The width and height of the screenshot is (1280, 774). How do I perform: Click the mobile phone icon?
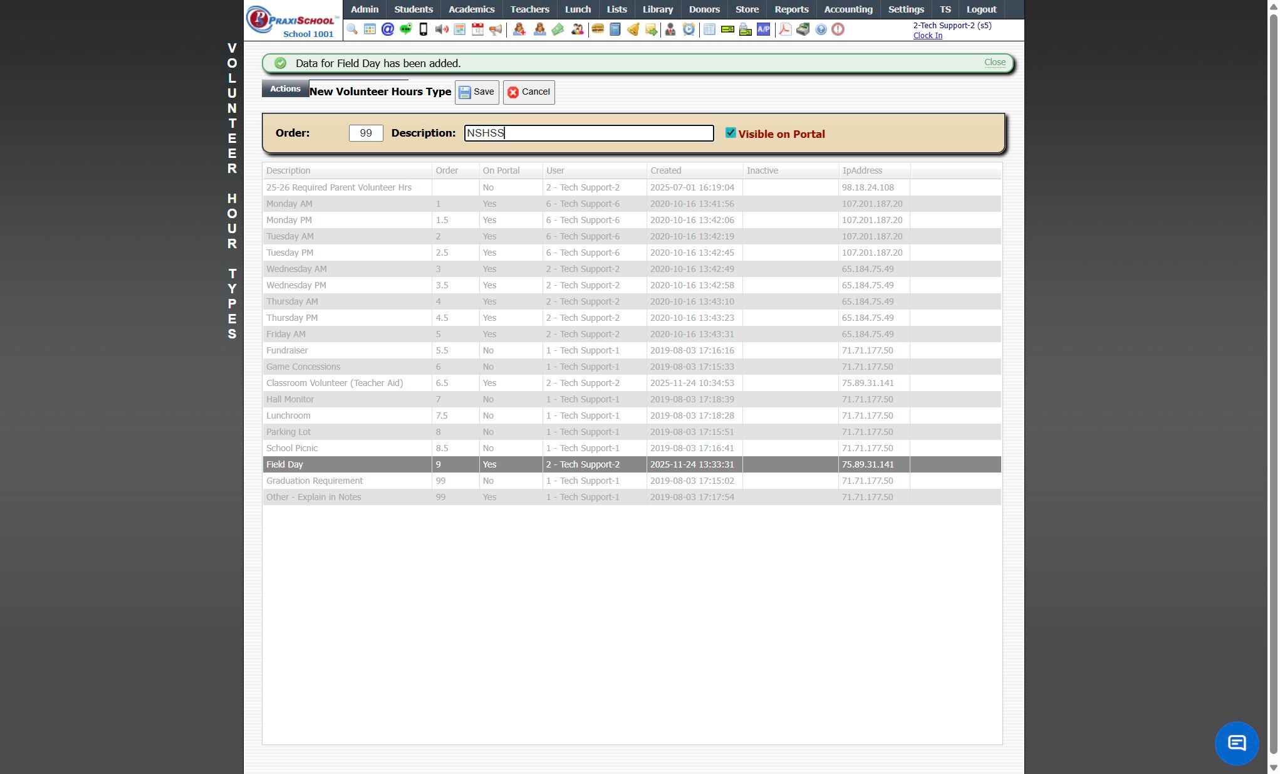(424, 29)
